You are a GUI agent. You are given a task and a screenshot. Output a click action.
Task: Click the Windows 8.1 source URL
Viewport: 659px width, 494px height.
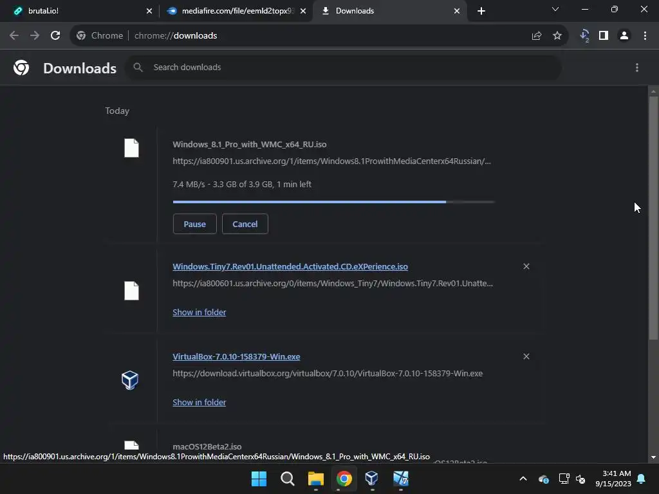331,161
